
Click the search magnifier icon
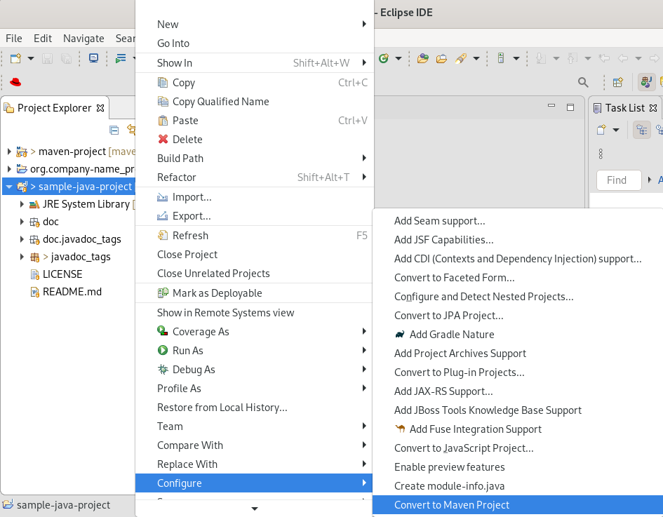point(583,82)
